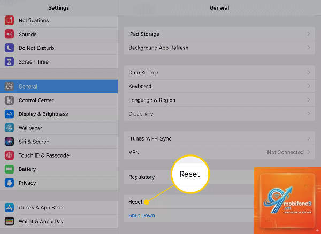321x234 pixels.
Task: Tap the Screen Time hourglass icon
Action: (9, 62)
